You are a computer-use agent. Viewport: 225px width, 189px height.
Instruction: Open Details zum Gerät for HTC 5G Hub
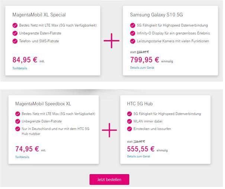(x=138, y=156)
